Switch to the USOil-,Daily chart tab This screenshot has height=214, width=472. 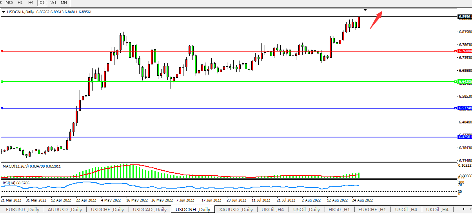pyautogui.click(x=307, y=210)
